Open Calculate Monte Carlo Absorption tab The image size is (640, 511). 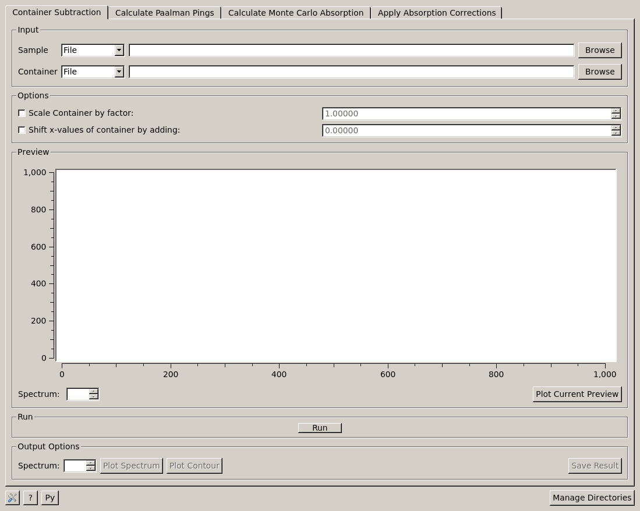pos(295,13)
